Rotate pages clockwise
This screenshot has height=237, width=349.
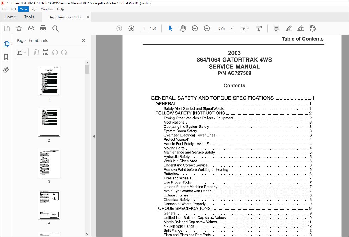(64, 52)
